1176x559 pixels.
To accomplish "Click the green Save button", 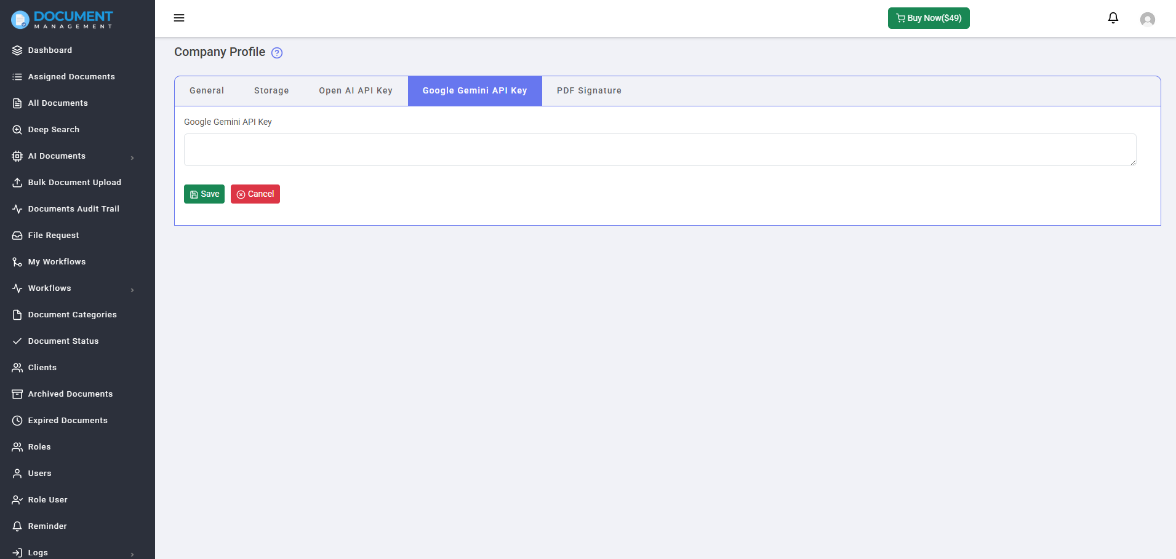I will [204, 194].
